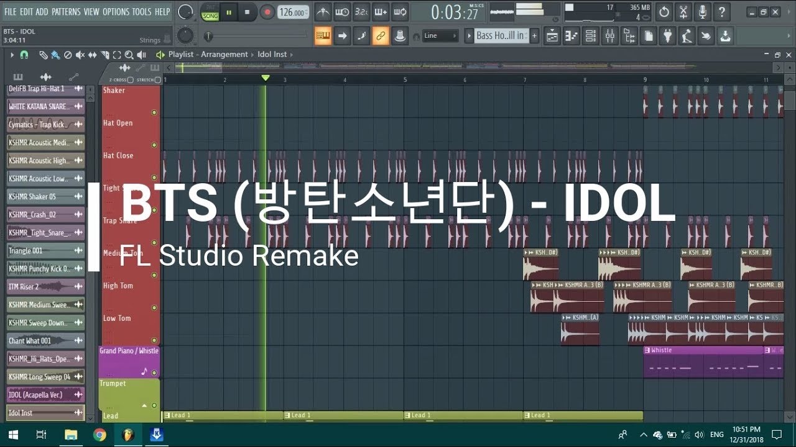Open the Mixer view icon
The width and height of the screenshot is (796, 447).
click(x=609, y=36)
